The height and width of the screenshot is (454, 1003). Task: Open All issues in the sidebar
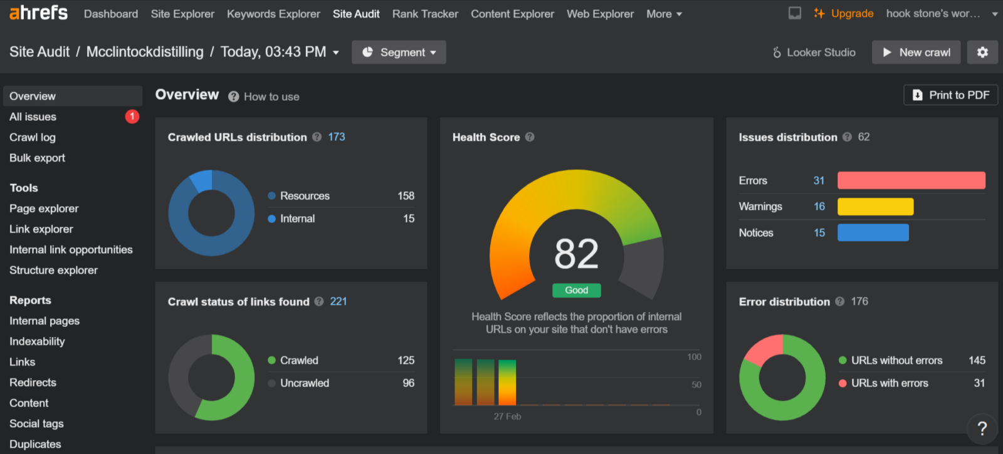coord(33,116)
